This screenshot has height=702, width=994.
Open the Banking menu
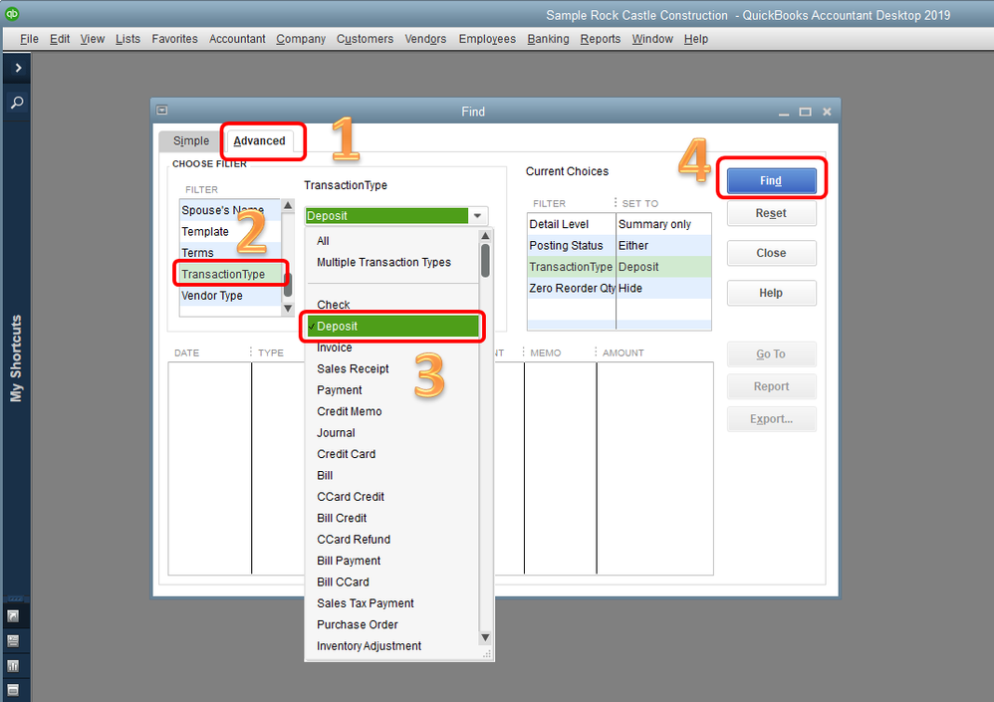click(549, 39)
